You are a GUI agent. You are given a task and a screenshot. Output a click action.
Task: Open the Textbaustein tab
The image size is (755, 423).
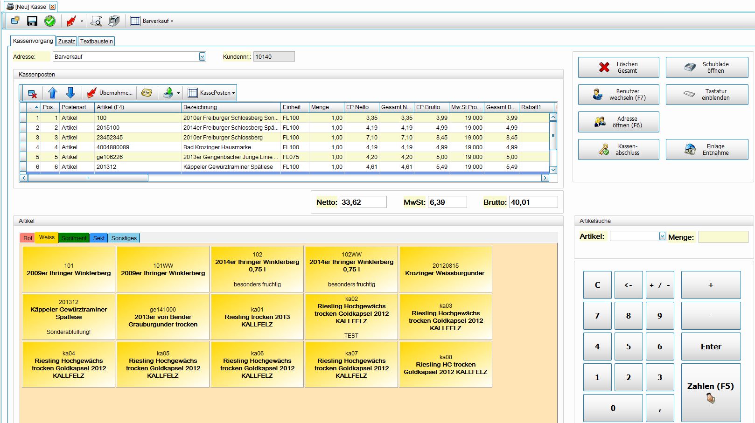[97, 42]
